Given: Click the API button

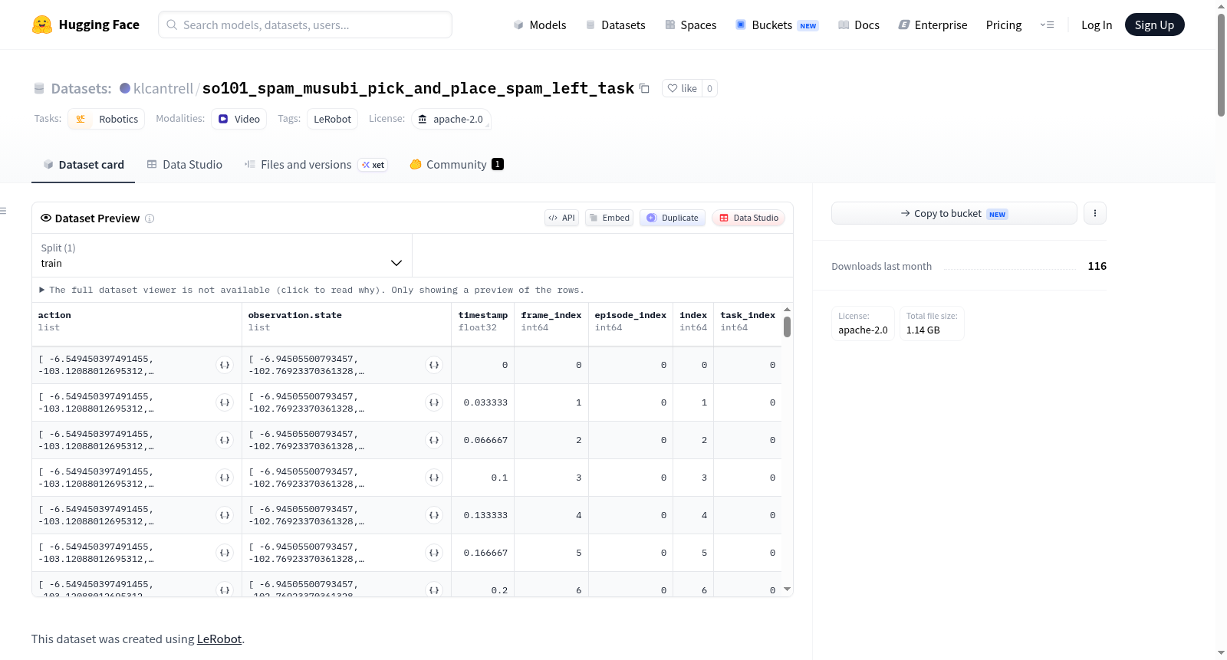Looking at the screenshot, I should tap(561, 218).
